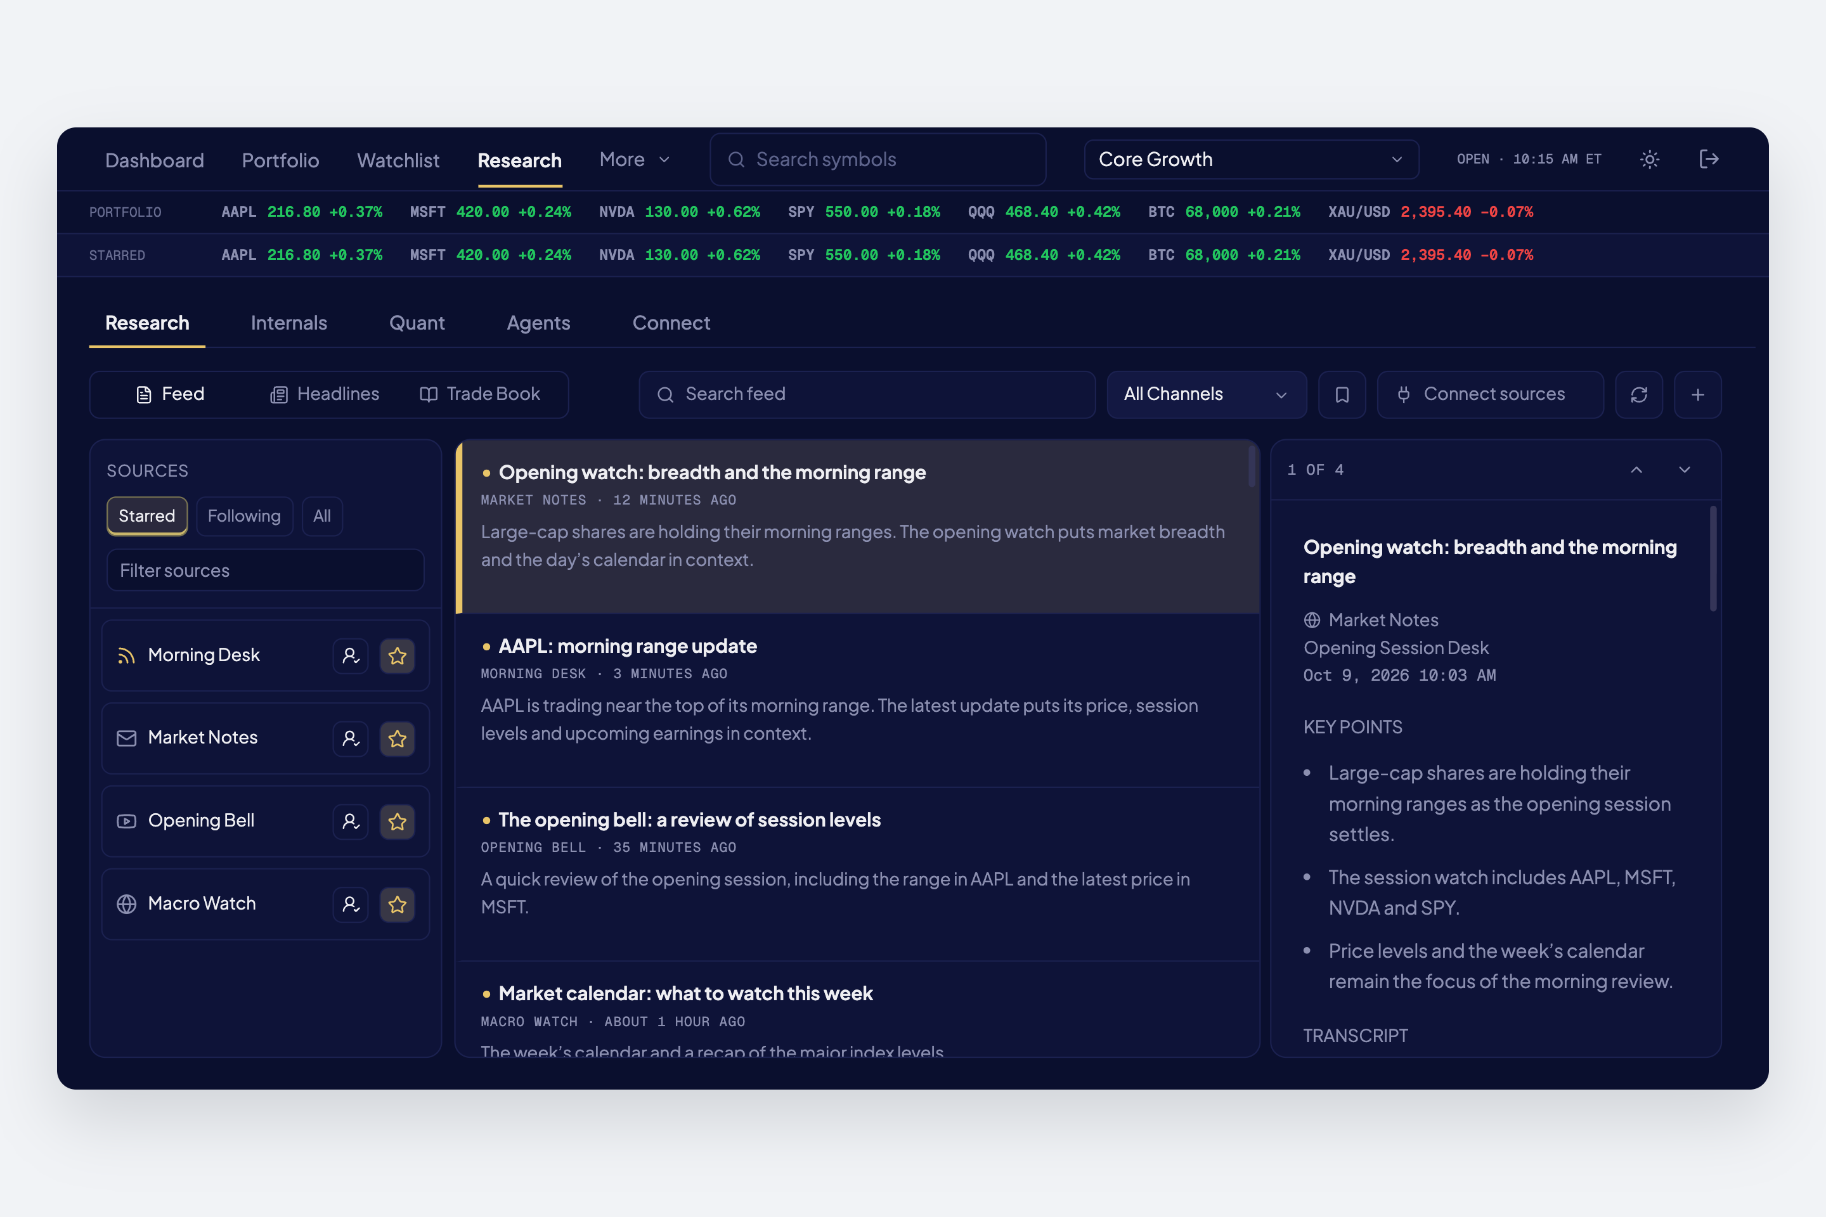1826x1217 pixels.
Task: Go to next article with the down chevron
Action: coord(1685,470)
